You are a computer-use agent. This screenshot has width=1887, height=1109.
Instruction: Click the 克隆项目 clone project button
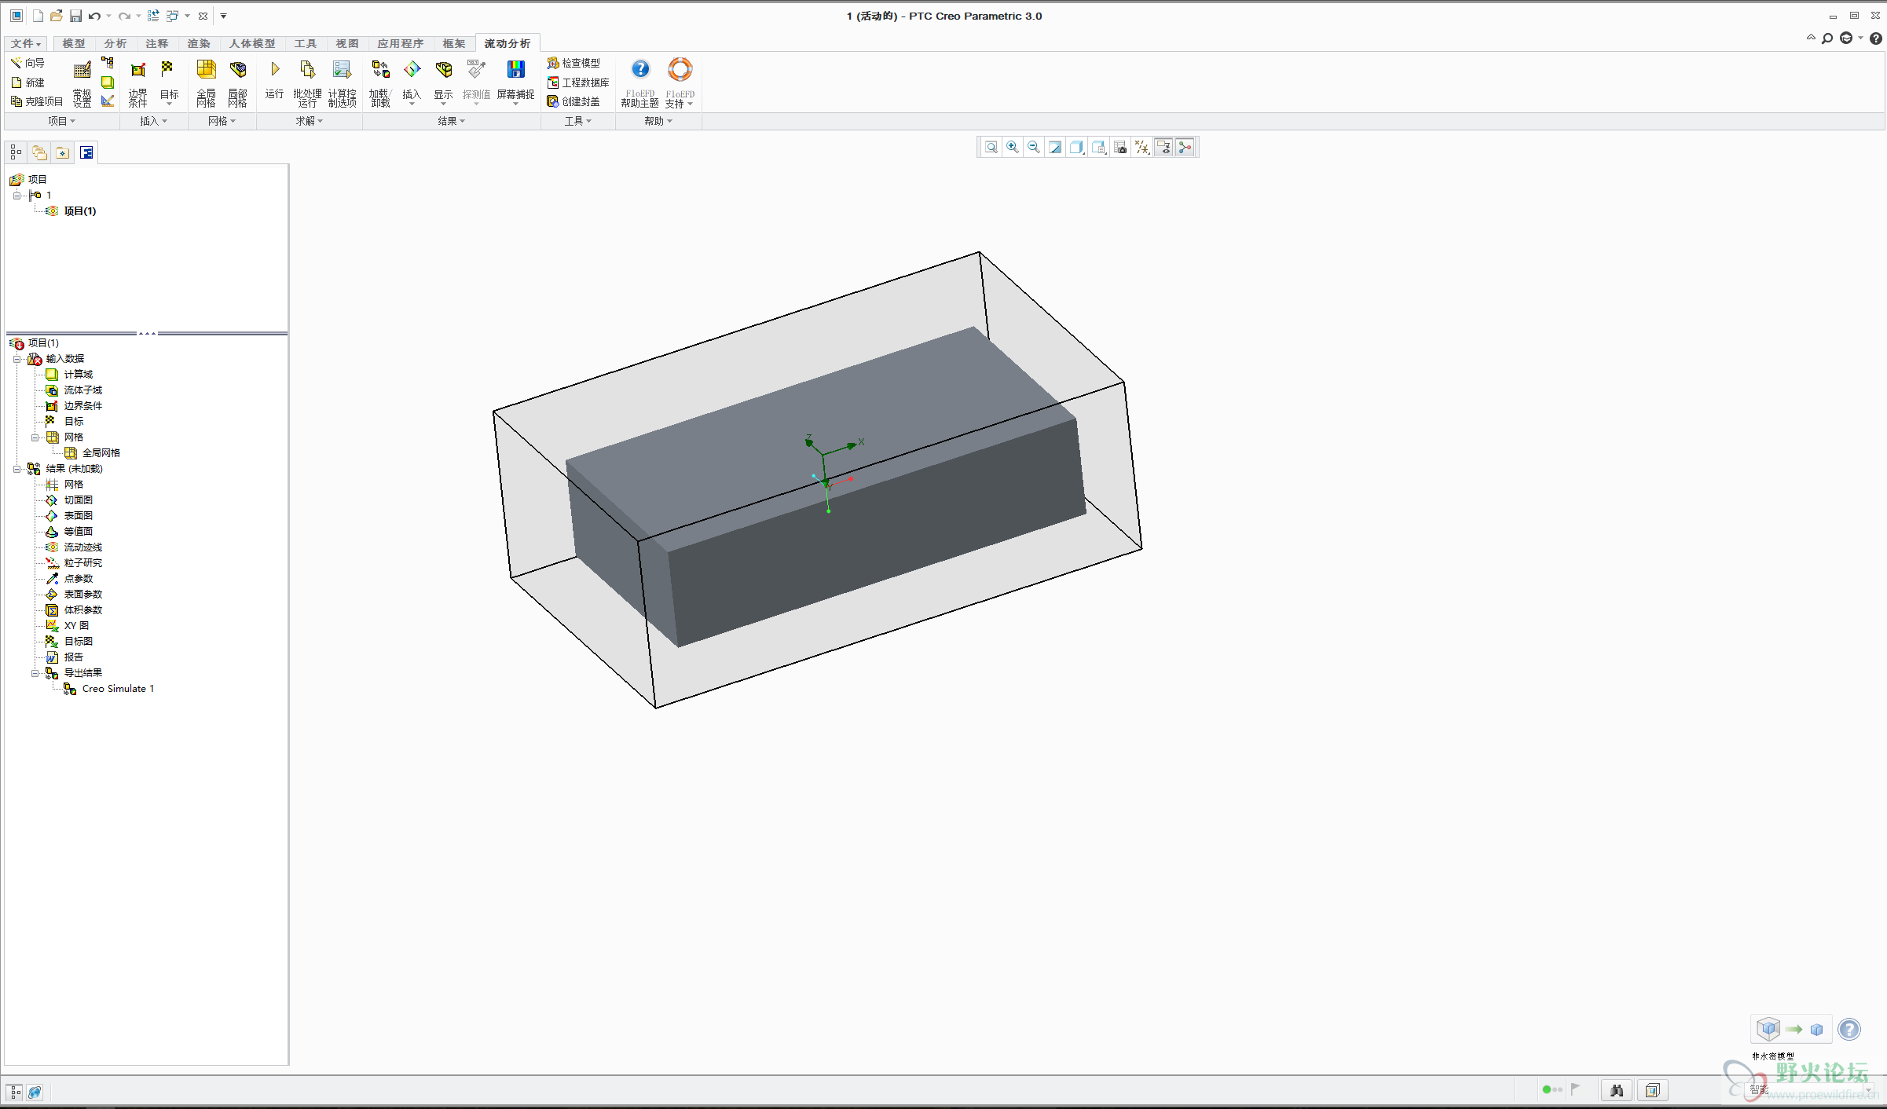point(36,101)
